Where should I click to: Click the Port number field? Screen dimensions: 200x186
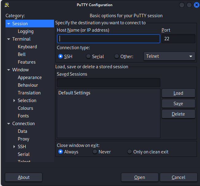coord(178,39)
